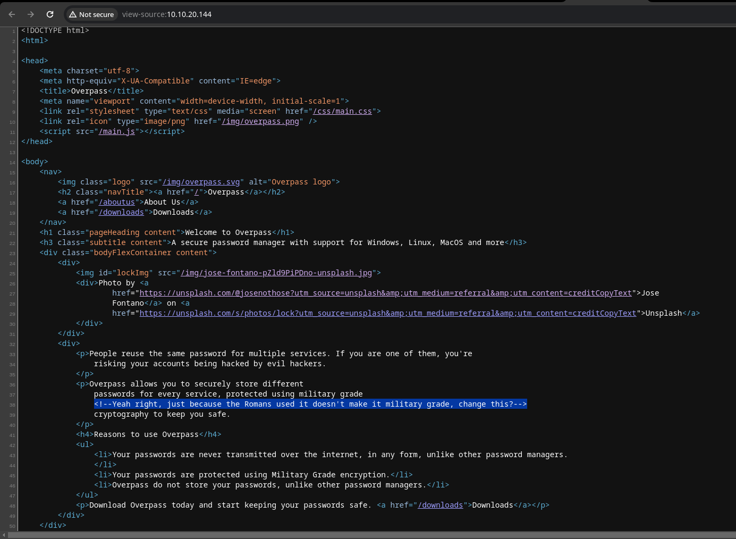Image resolution: width=736 pixels, height=539 pixels.
Task: Click the /aboutus href link
Action: point(116,202)
